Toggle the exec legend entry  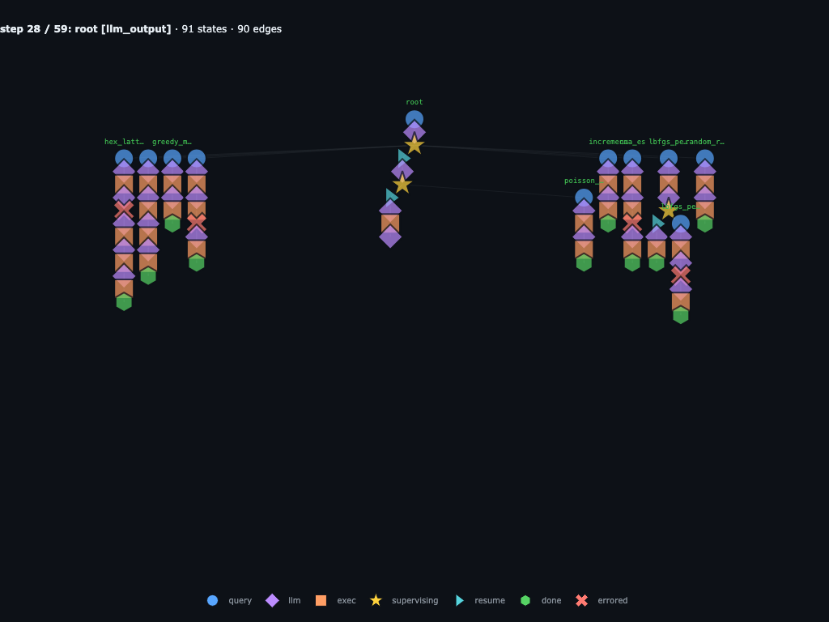(335, 600)
